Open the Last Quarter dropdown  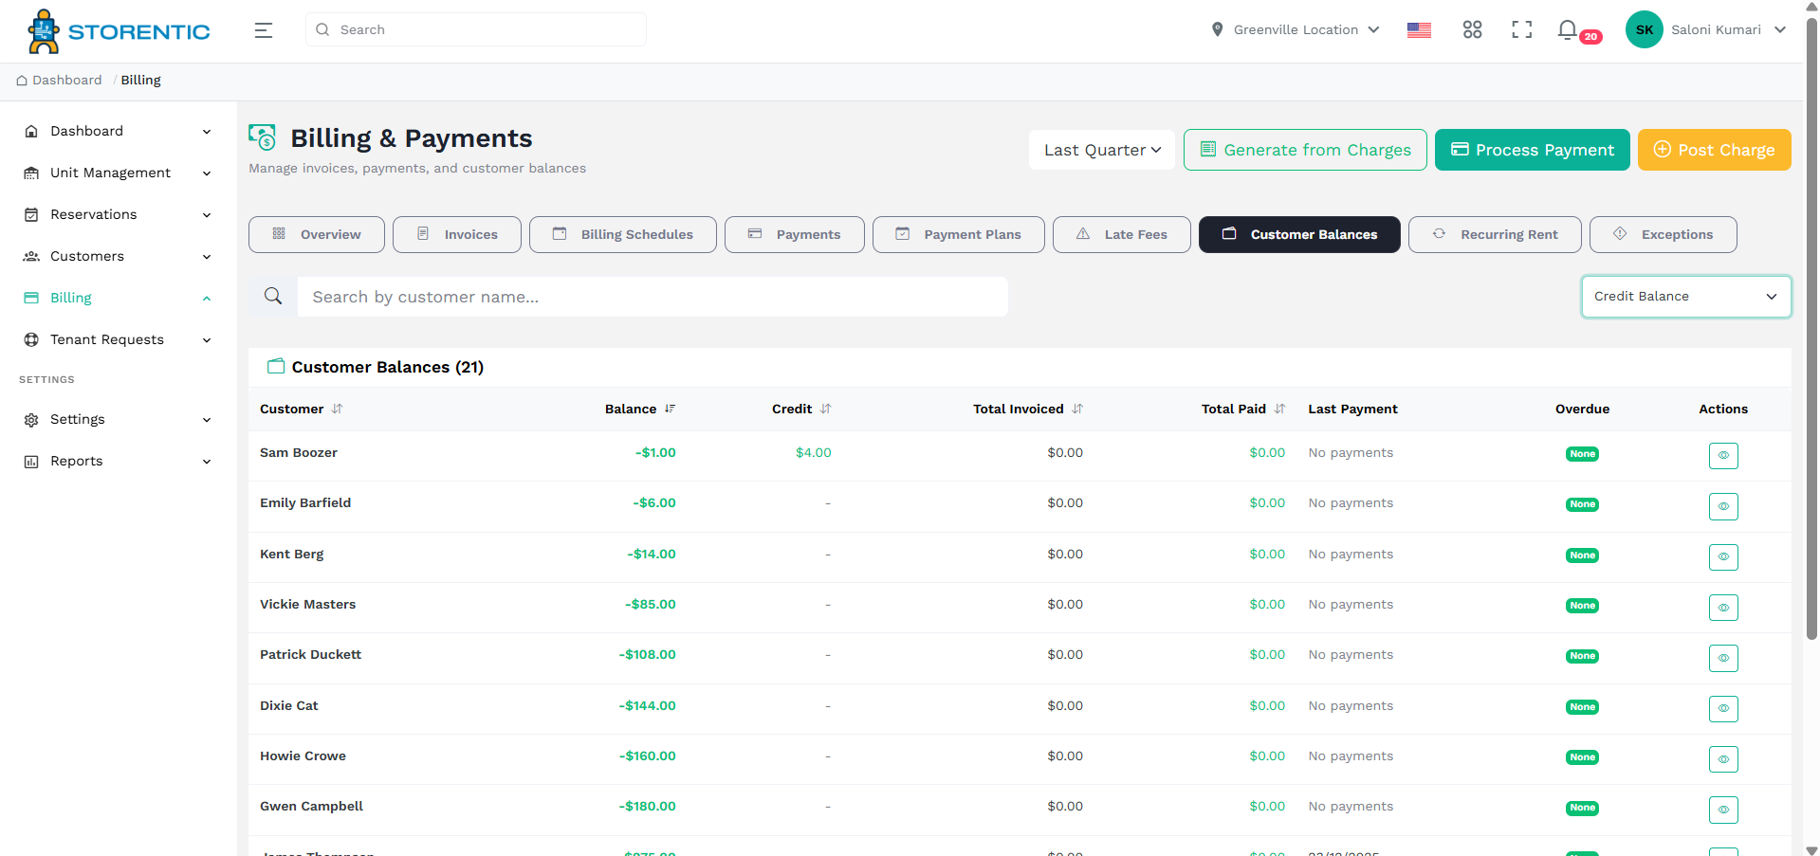(1100, 150)
